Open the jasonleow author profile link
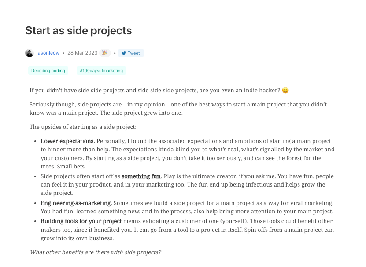This screenshot has width=366, height=267. pos(48,53)
